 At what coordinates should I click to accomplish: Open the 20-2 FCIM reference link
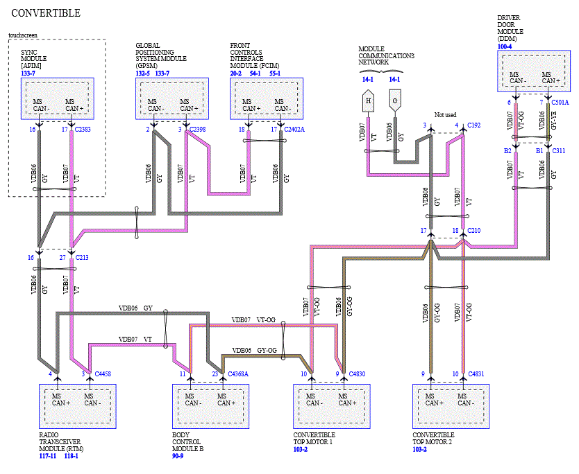[x=235, y=73]
